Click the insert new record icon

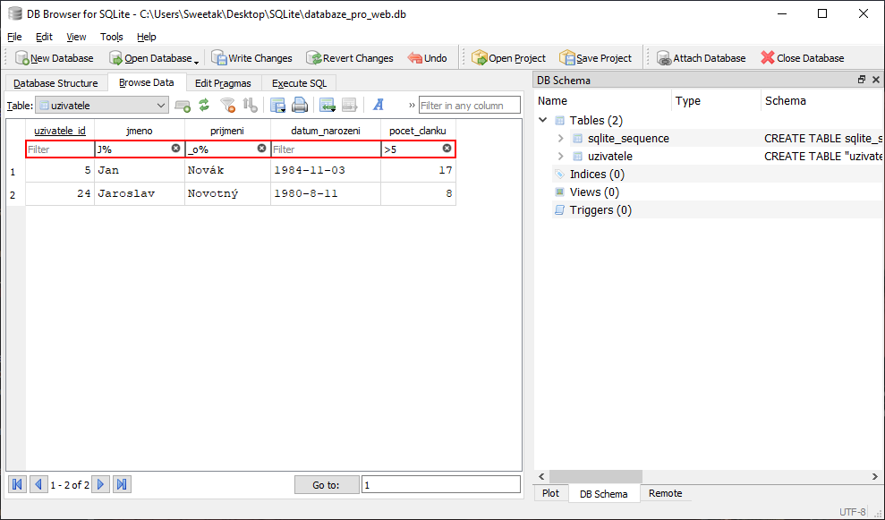pyautogui.click(x=183, y=106)
